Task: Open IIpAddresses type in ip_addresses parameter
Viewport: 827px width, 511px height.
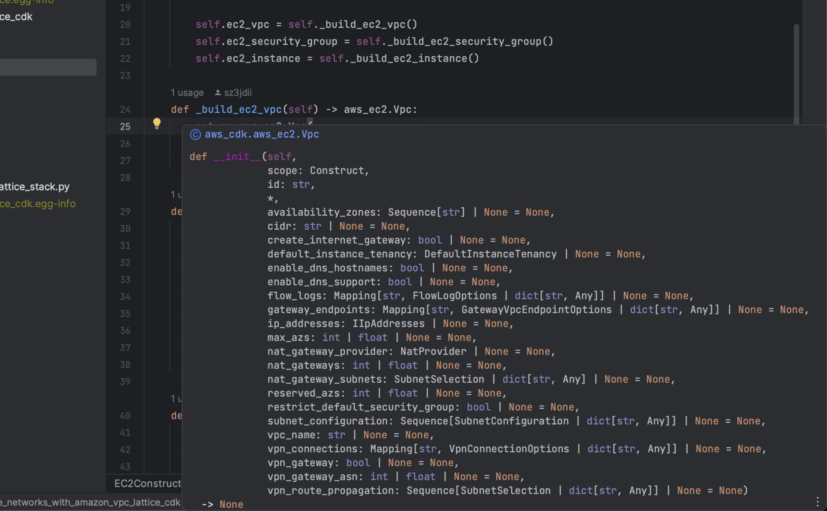Action: click(x=388, y=324)
